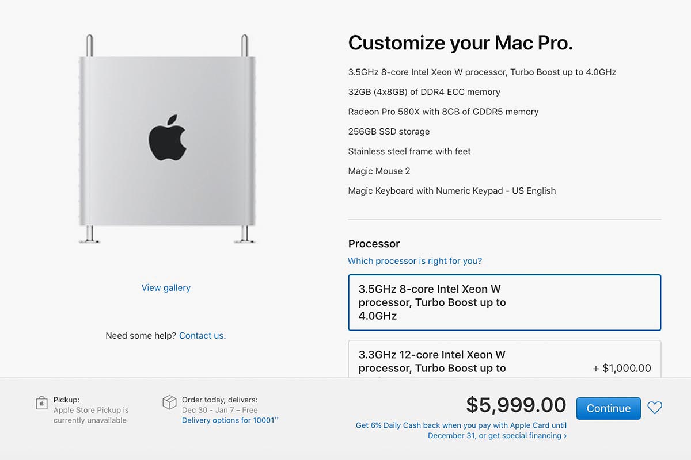691x460 pixels.
Task: Click the + $1,000.00 upgrade price
Action: [622, 369]
